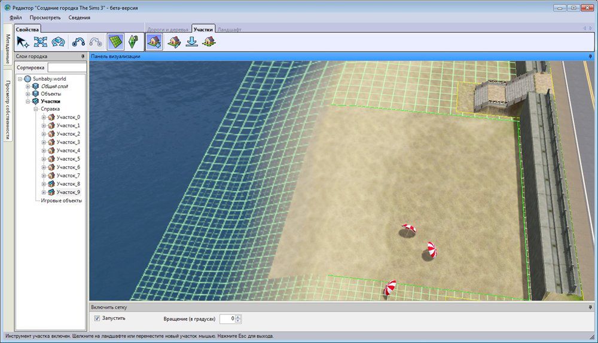Expand the Объекты layer node
The image size is (598, 343).
point(28,94)
